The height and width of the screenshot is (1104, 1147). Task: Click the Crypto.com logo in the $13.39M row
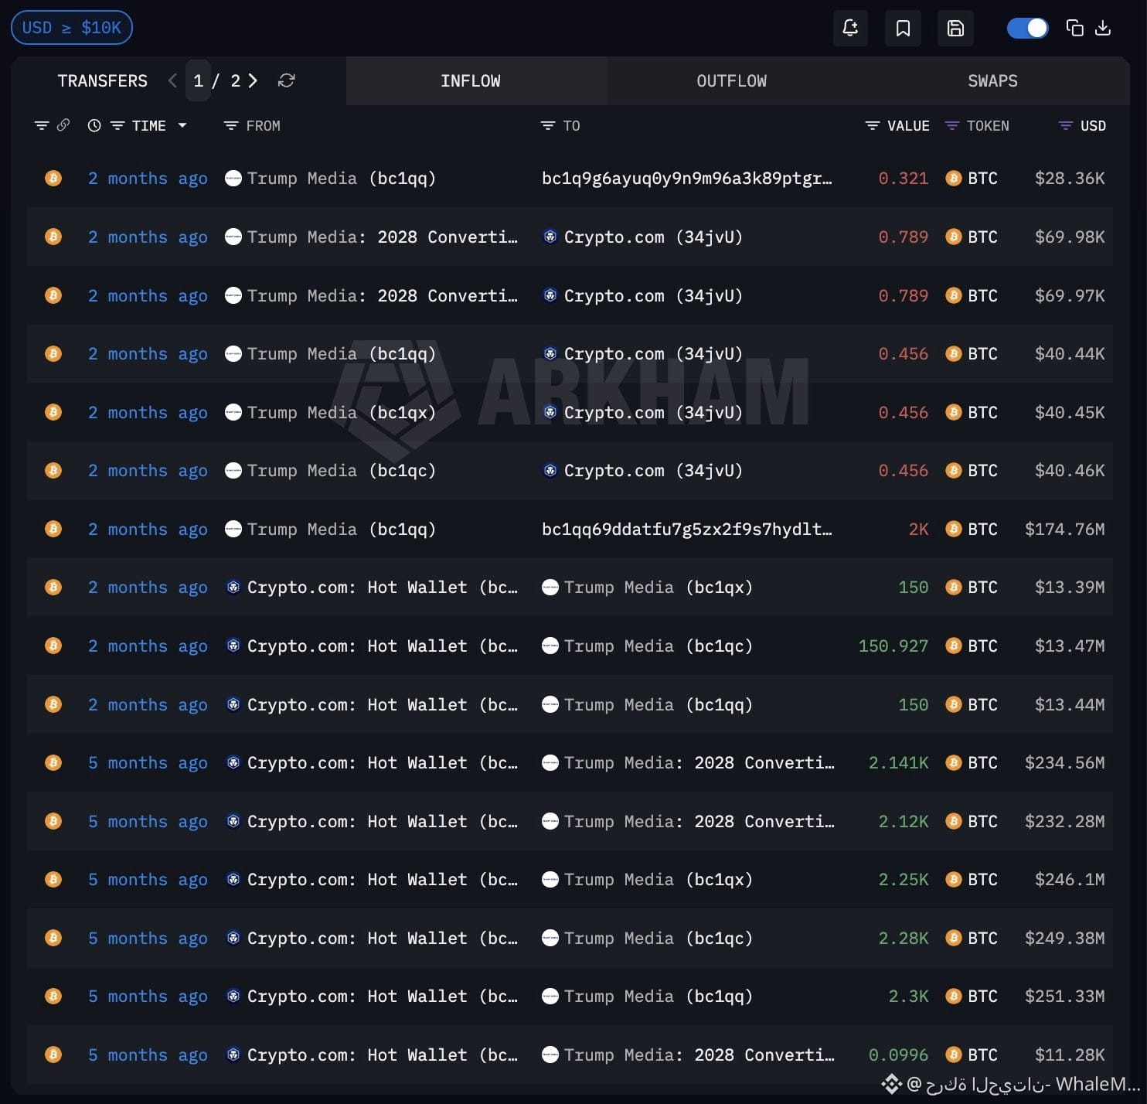(233, 588)
